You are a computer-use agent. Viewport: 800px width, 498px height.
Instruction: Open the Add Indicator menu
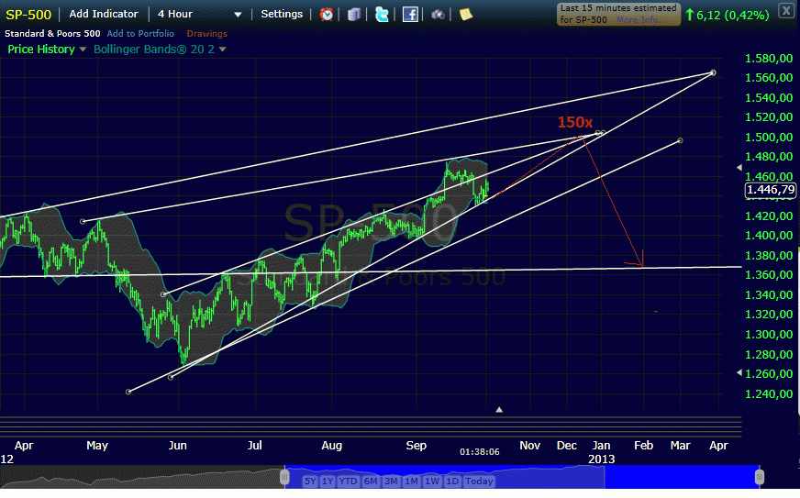coord(104,14)
